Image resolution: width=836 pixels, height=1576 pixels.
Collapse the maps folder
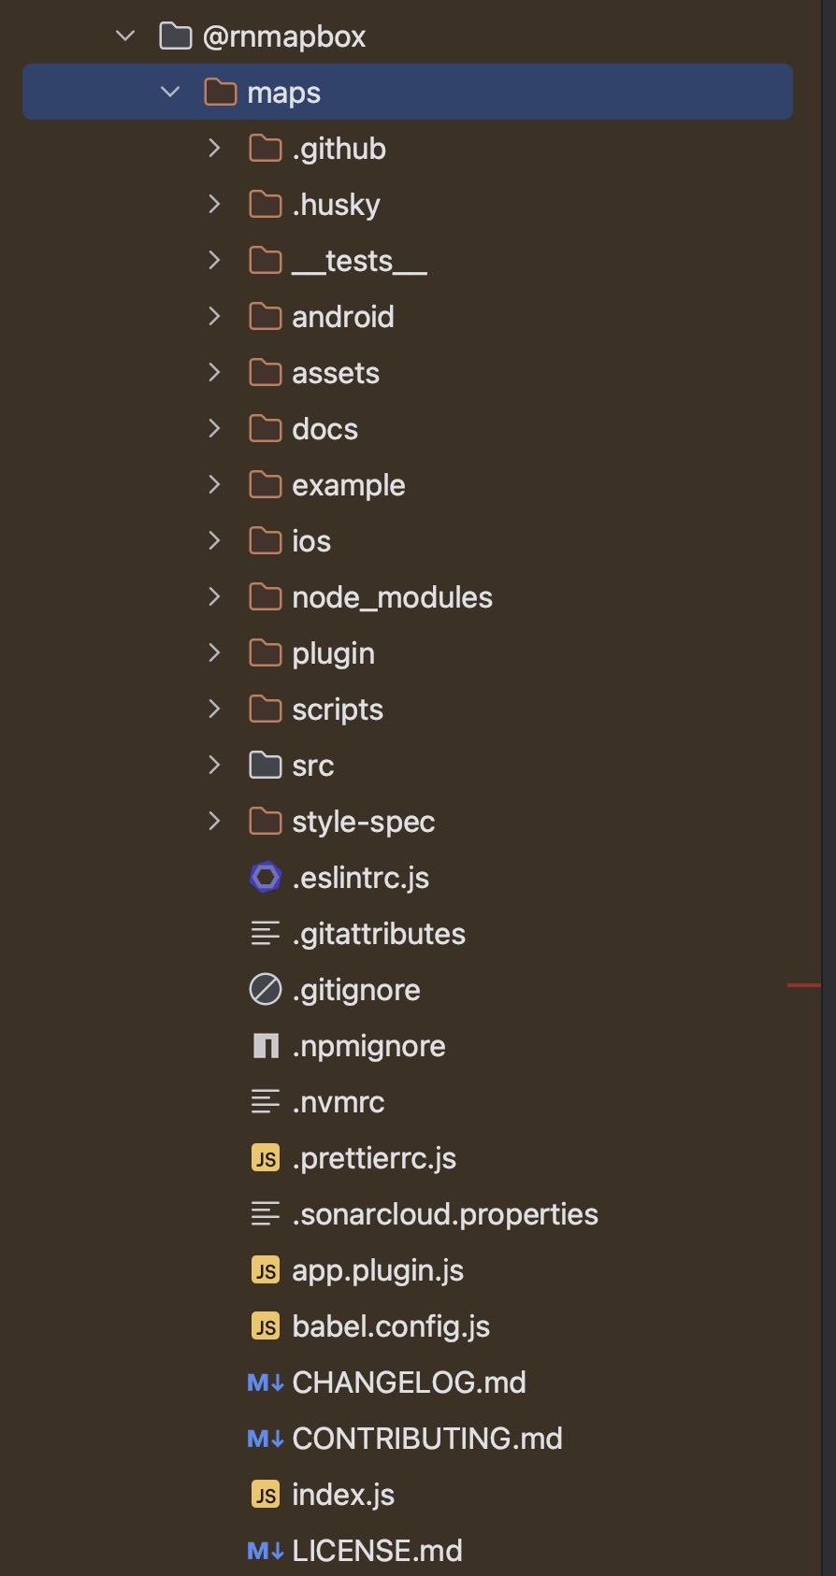[170, 92]
